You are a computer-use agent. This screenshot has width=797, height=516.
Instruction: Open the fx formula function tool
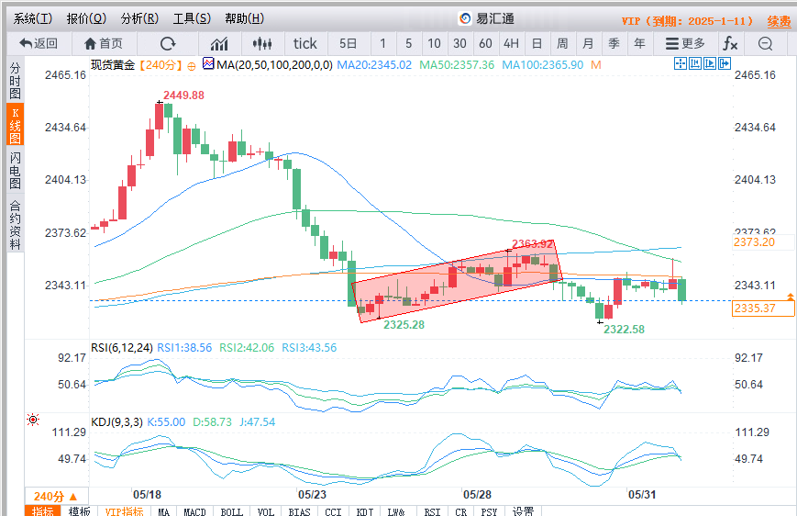tap(730, 43)
